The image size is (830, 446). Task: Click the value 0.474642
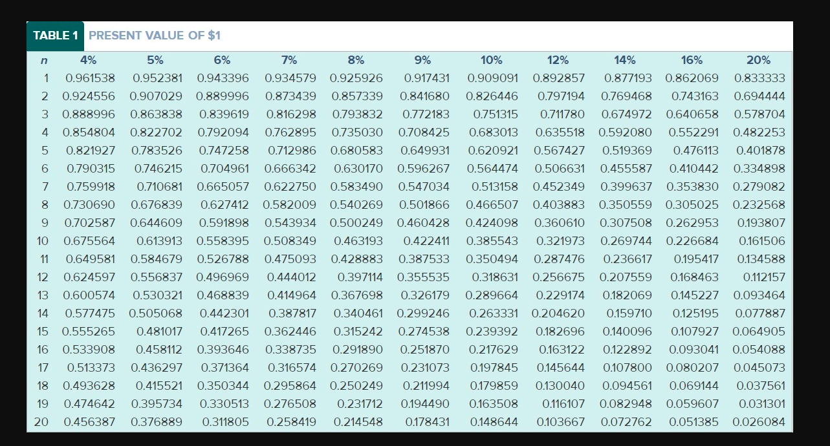[x=90, y=404]
